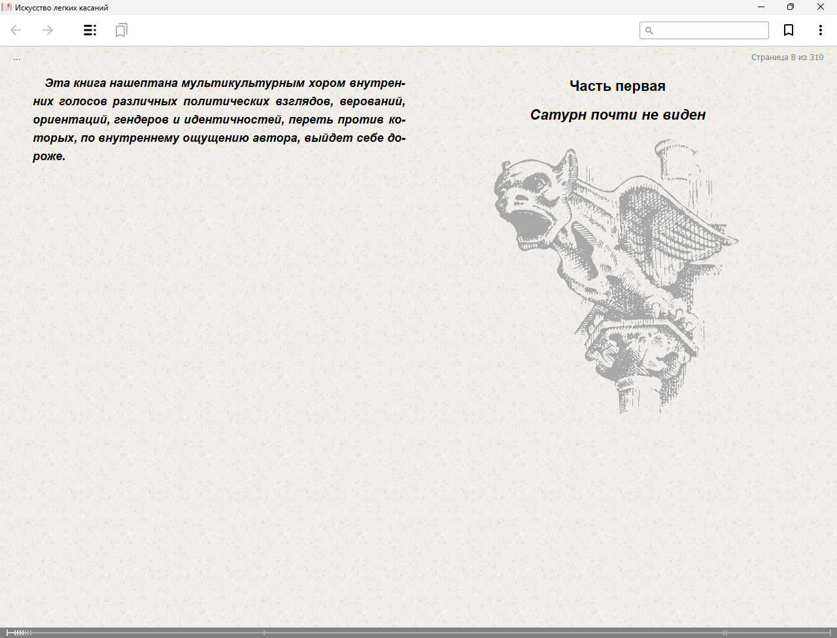Jump to the chapter marker mid-progress bar
Image resolution: width=837 pixels, height=638 pixels.
(264, 632)
